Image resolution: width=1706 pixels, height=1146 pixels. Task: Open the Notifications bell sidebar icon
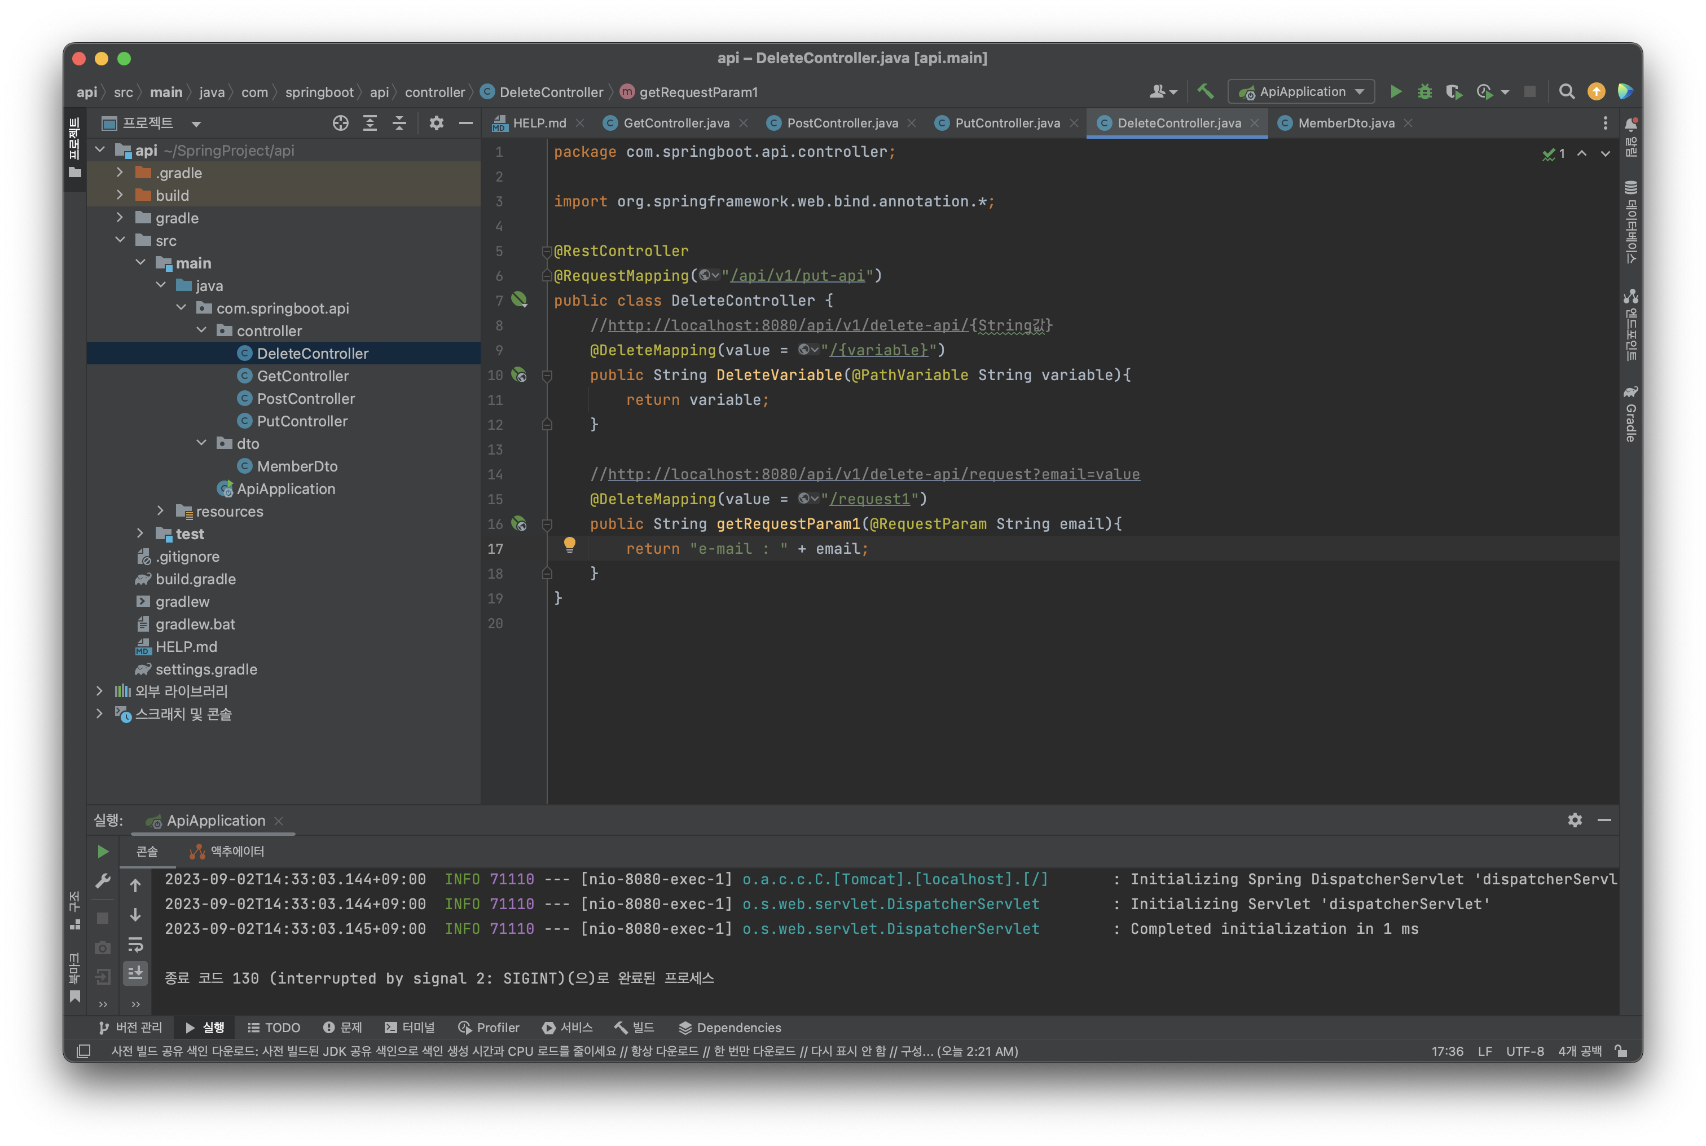click(1631, 138)
